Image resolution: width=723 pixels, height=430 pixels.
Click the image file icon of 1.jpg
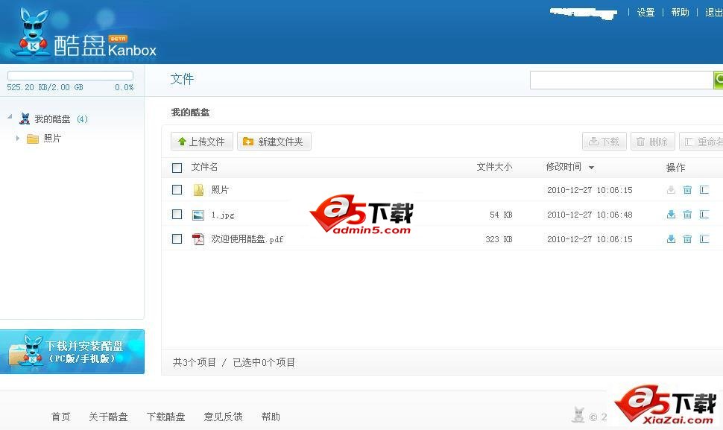(x=198, y=215)
